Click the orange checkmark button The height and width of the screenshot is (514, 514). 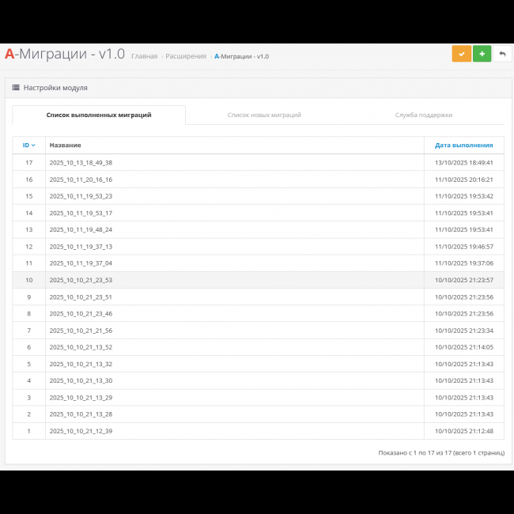click(461, 54)
